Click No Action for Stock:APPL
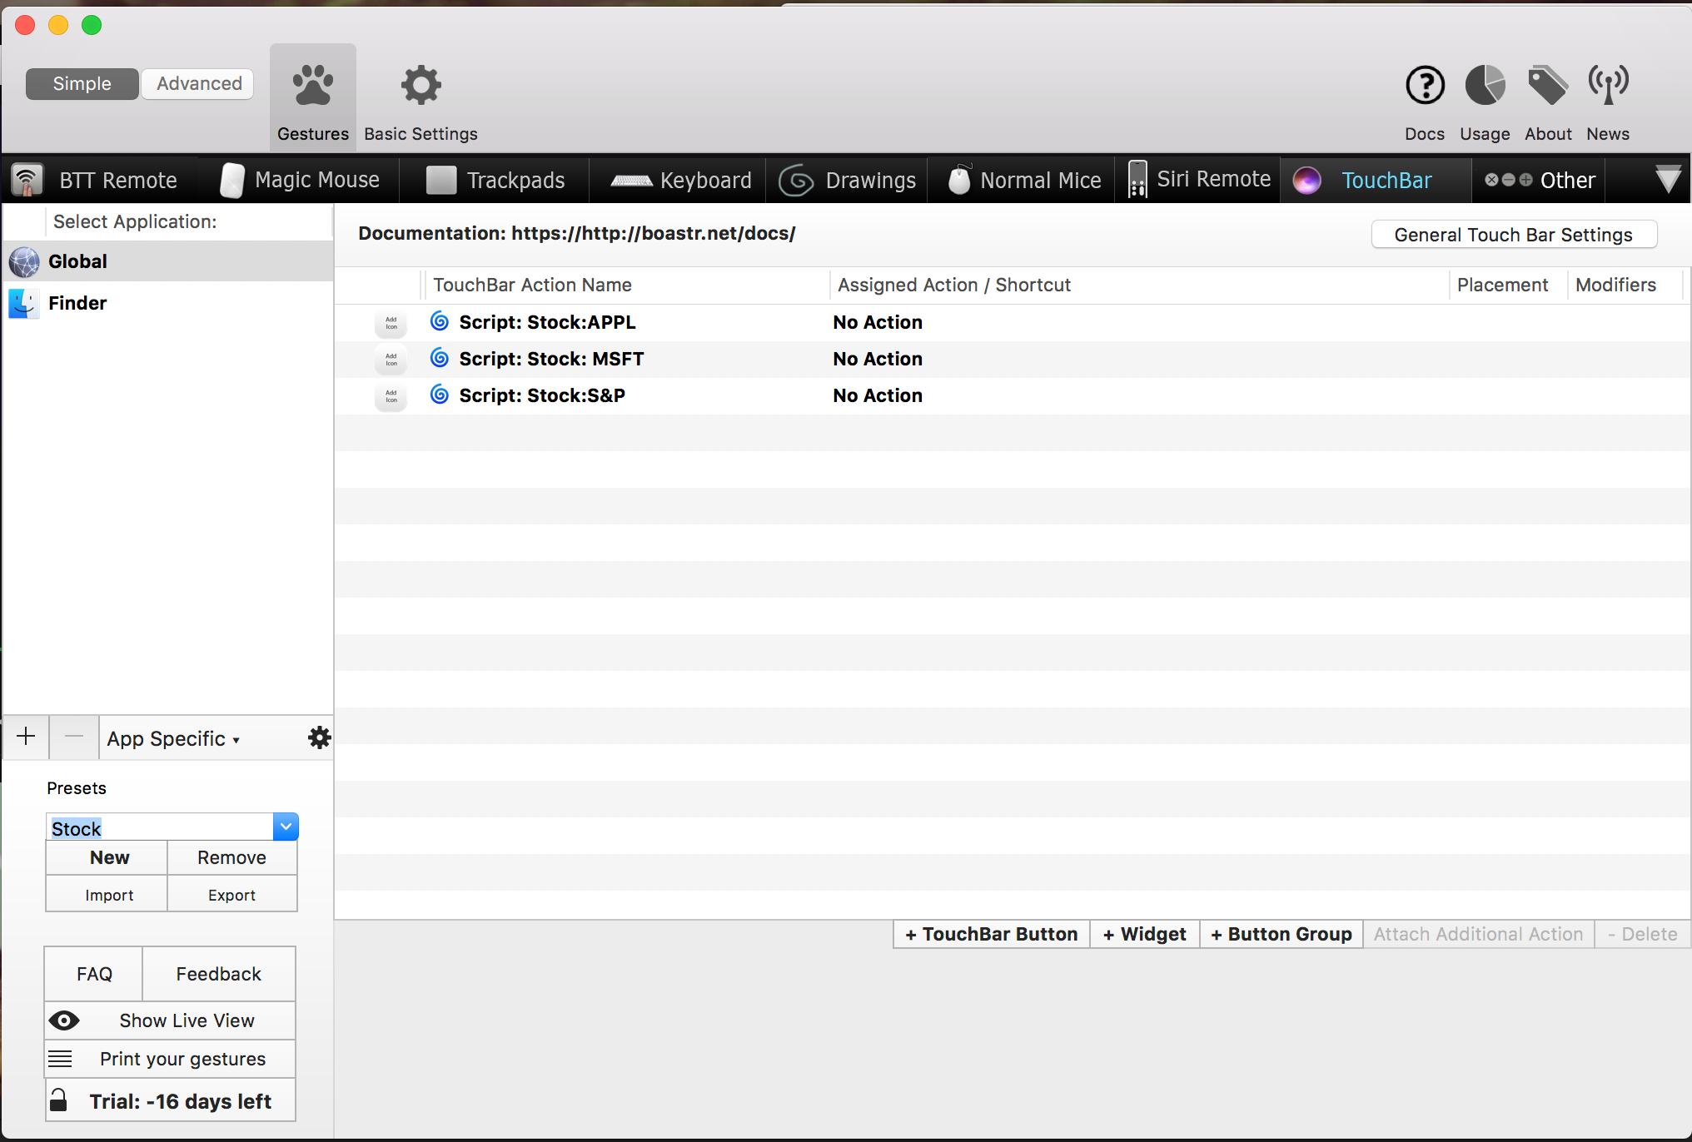1692x1142 pixels. pos(878,322)
